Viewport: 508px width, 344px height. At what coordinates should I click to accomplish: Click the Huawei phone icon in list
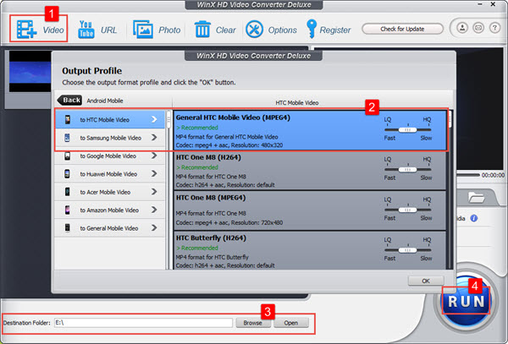(67, 174)
